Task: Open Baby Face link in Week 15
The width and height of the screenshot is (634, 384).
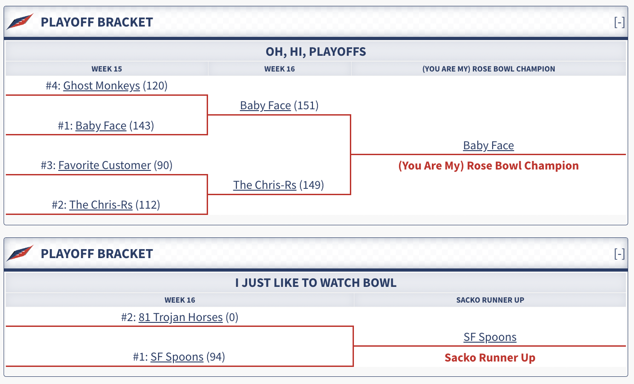Action: (101, 125)
